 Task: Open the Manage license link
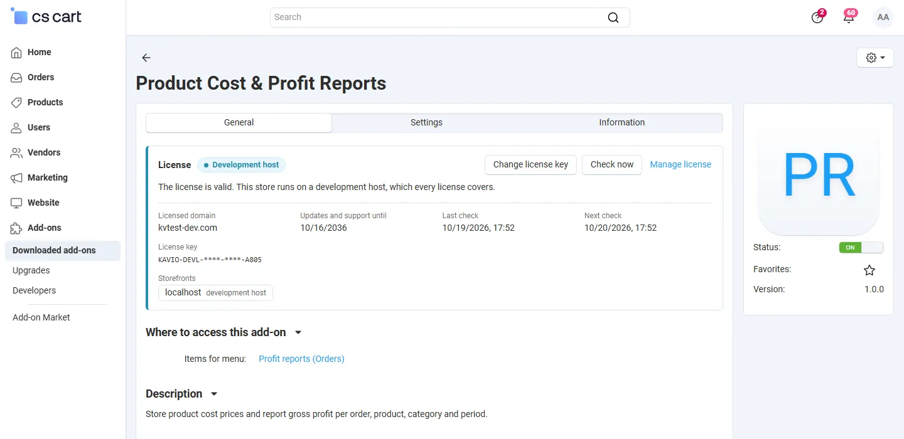click(681, 165)
